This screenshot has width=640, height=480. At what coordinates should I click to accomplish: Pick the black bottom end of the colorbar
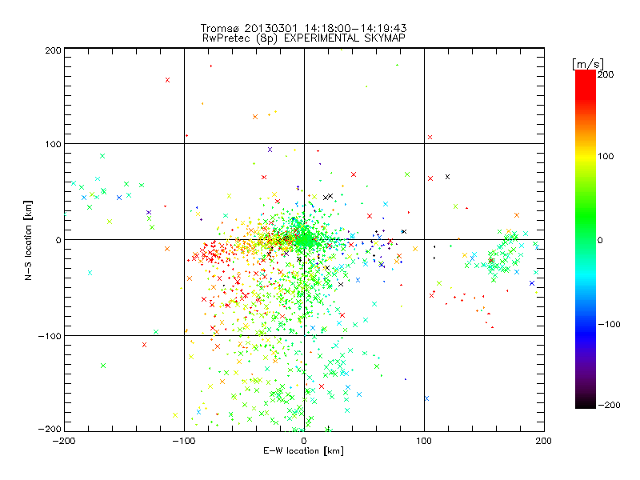(x=586, y=402)
